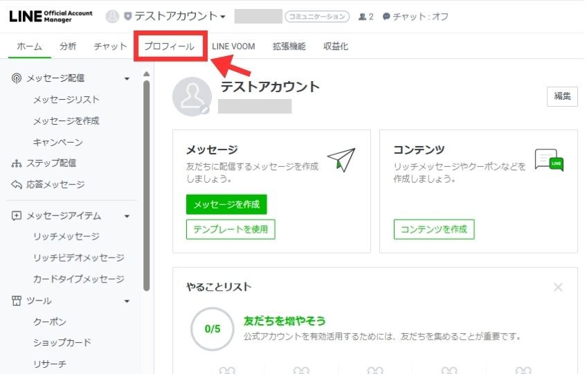Image resolution: width=587 pixels, height=374 pixels.
Task: Click the メッセージ配信 broadcast icon
Action: pyautogui.click(x=17, y=78)
